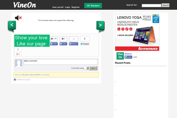Image resolution: width=177 pixels, height=118 pixels.
Task: Click Facebook Like button under the thumbs-up 0 count
Action: tap(63, 44)
